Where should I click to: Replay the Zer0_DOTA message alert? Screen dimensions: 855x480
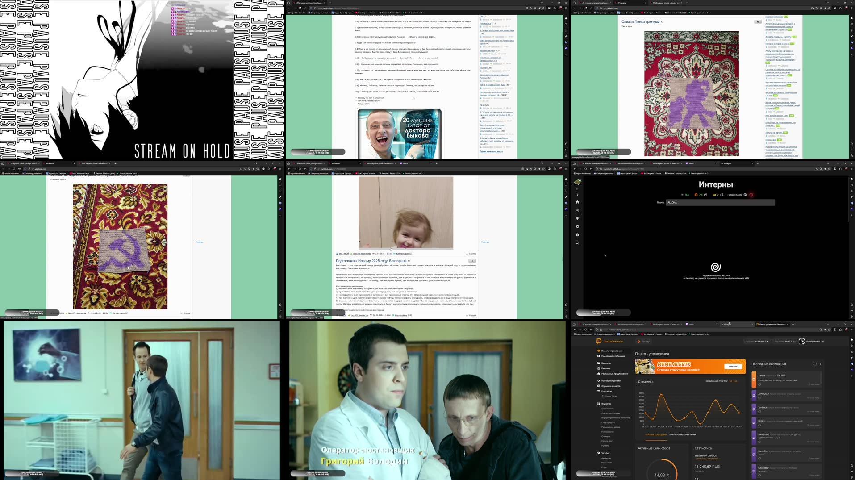tap(759, 398)
